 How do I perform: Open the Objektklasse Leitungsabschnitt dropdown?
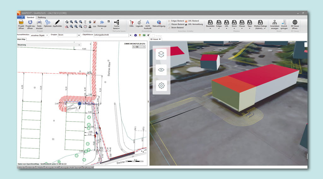pos(131,35)
